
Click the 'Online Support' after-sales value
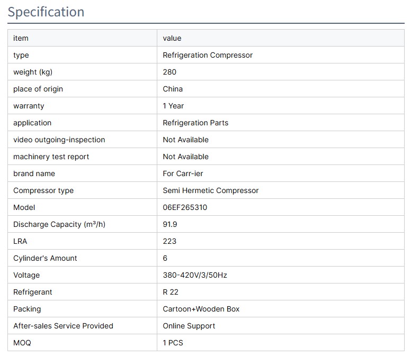(189, 326)
